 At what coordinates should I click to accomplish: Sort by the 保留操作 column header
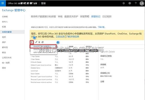[x=88, y=46]
